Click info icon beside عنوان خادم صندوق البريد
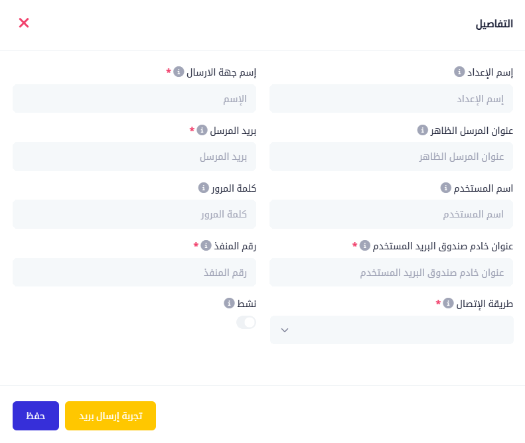 [364, 245]
